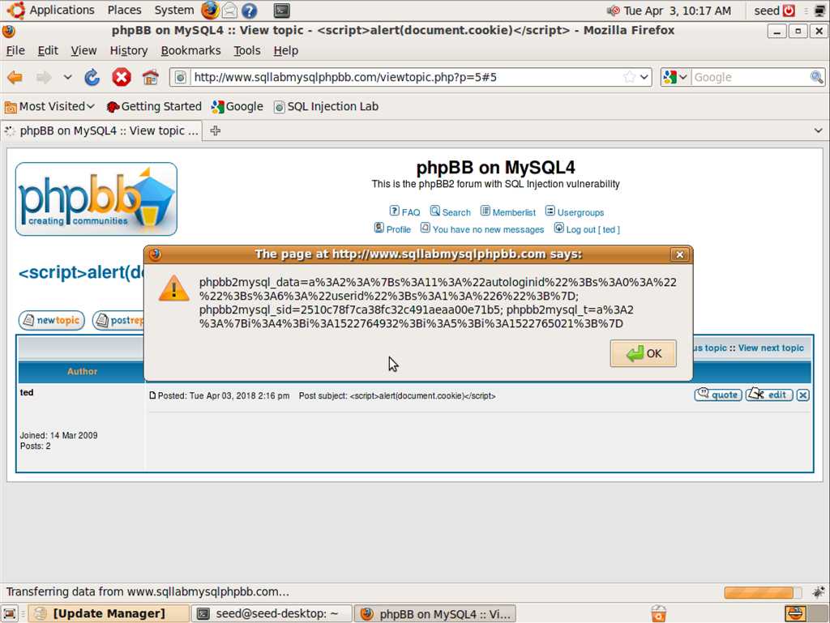
Task: Click into the URL address field
Action: pyautogui.click(x=405, y=77)
